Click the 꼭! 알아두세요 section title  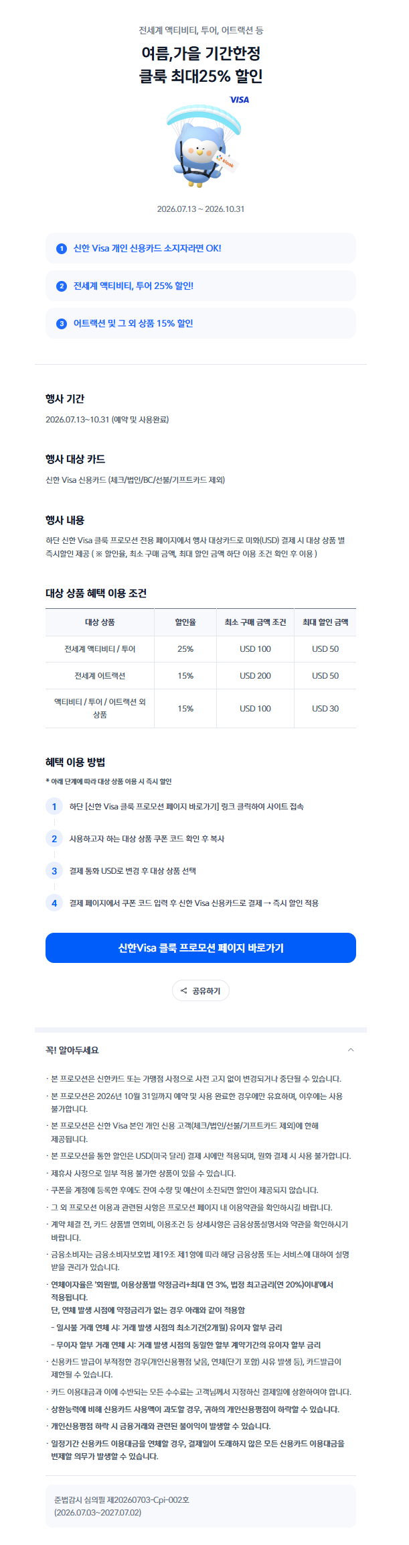72,1050
